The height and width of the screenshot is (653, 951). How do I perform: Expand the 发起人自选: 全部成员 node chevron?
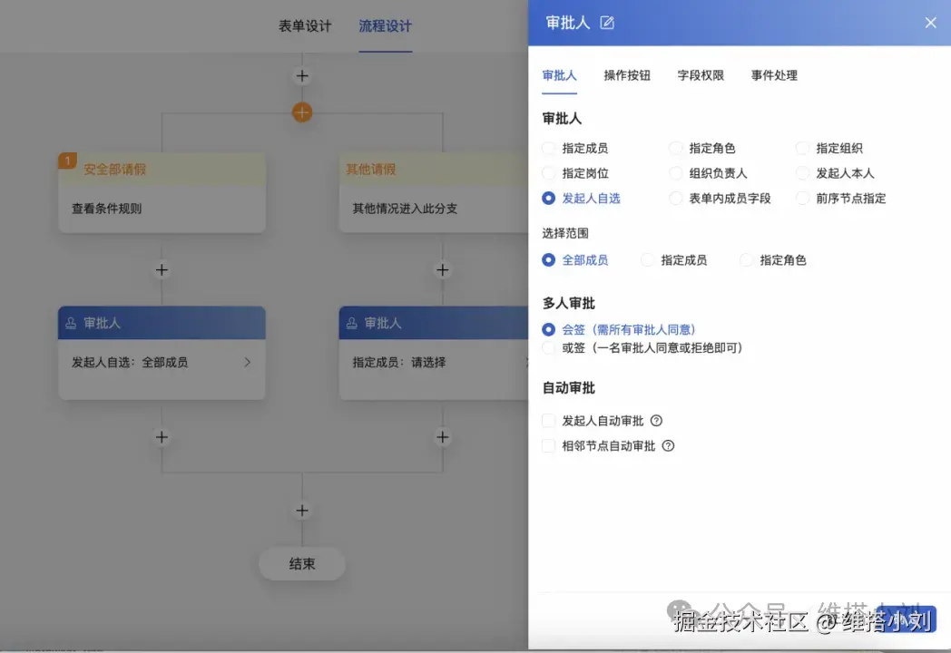[x=247, y=361]
